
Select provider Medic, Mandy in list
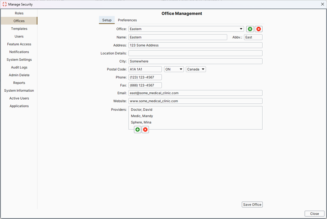point(142,116)
